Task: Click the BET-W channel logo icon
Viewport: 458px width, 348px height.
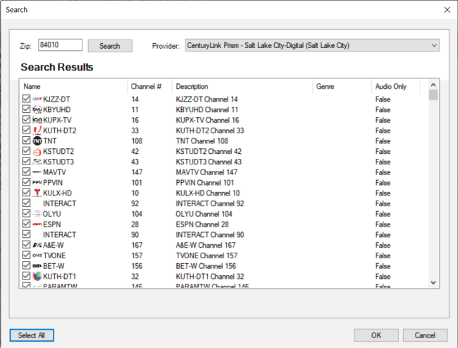Action: pos(37,266)
